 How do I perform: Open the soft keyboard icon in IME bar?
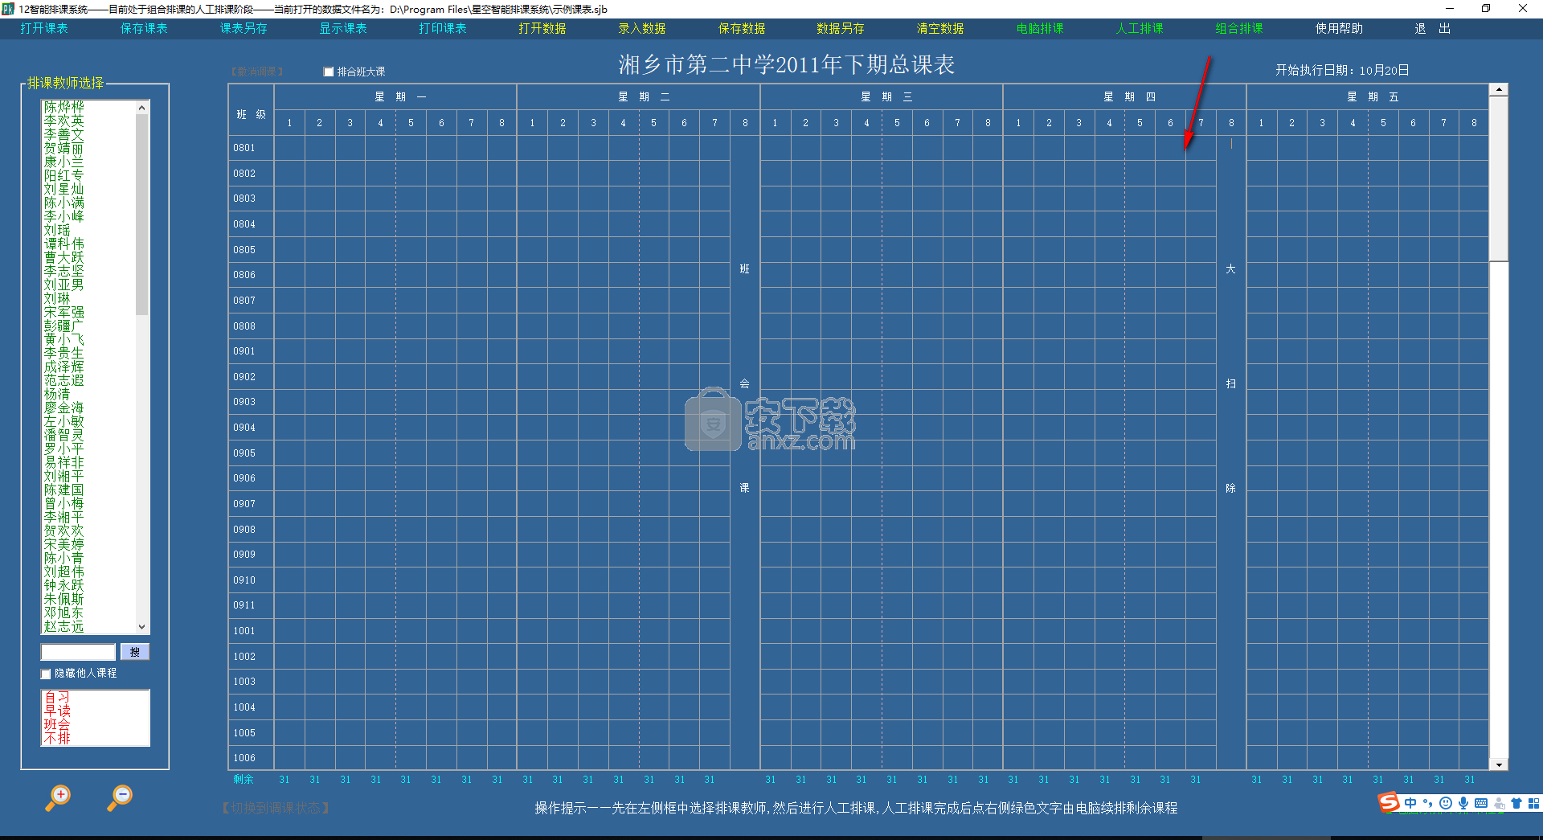tap(1481, 803)
